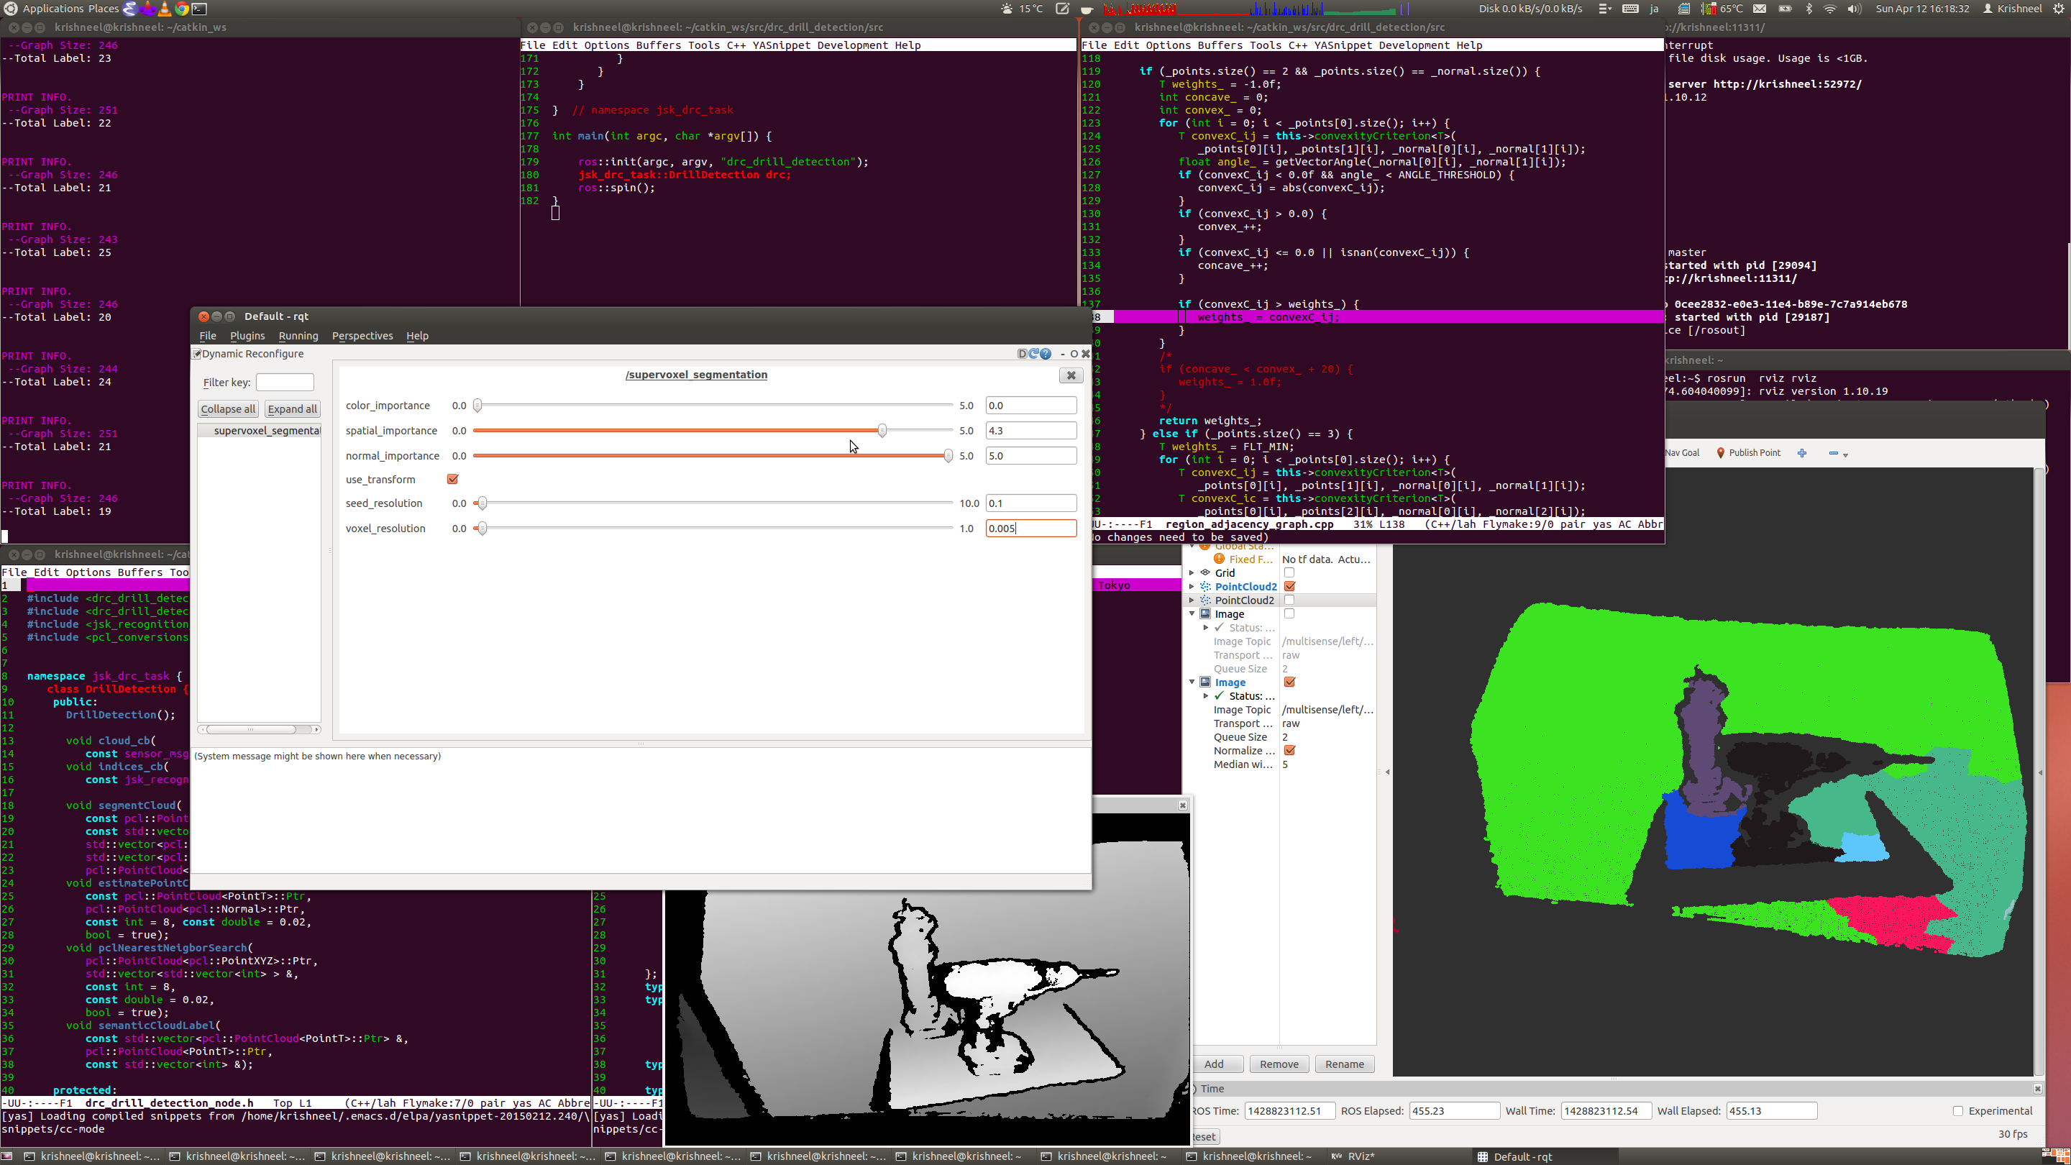Collapse the unchecked Image display item
This screenshot has width=2071, height=1165.
(x=1192, y=613)
